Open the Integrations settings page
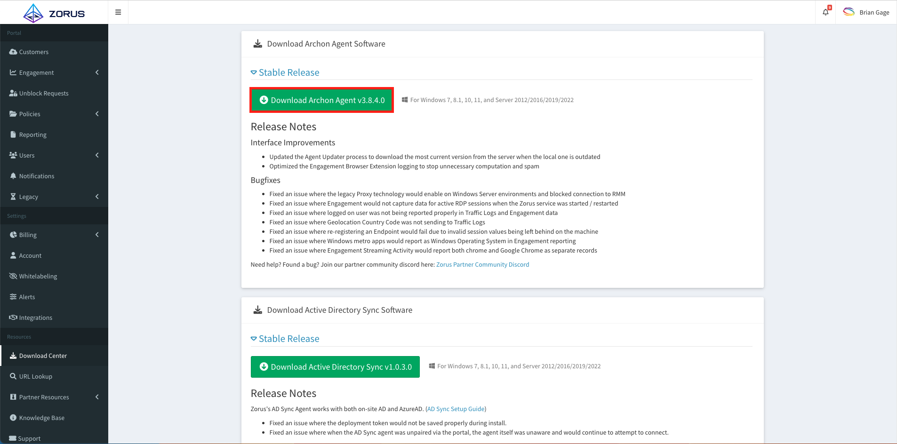 pyautogui.click(x=35, y=317)
